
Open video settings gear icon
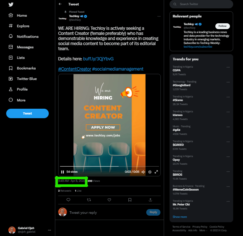click(x=150, y=172)
